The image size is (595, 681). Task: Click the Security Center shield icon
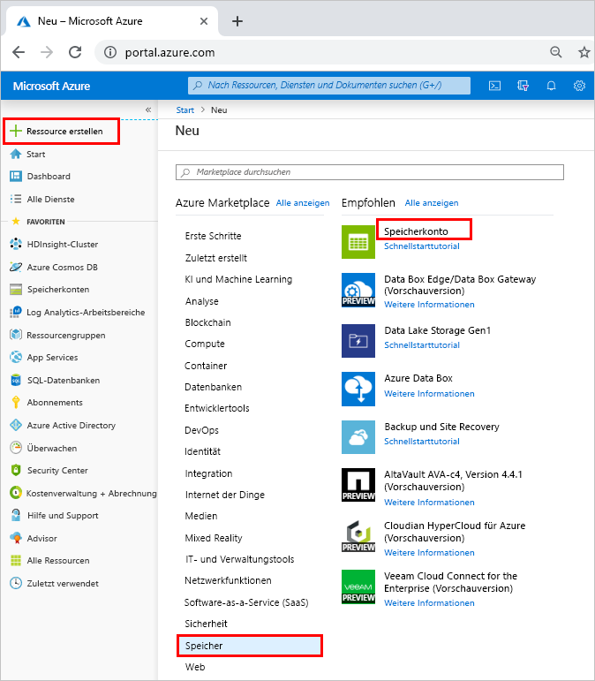pyautogui.click(x=16, y=470)
